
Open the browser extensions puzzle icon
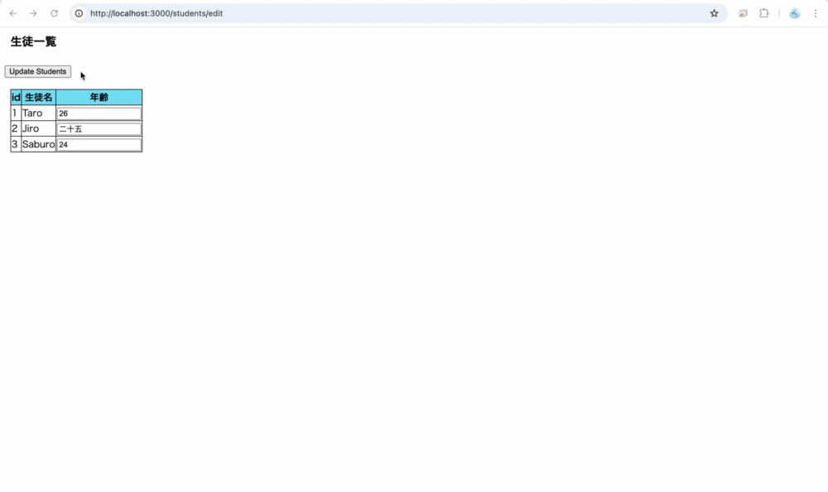coord(763,13)
